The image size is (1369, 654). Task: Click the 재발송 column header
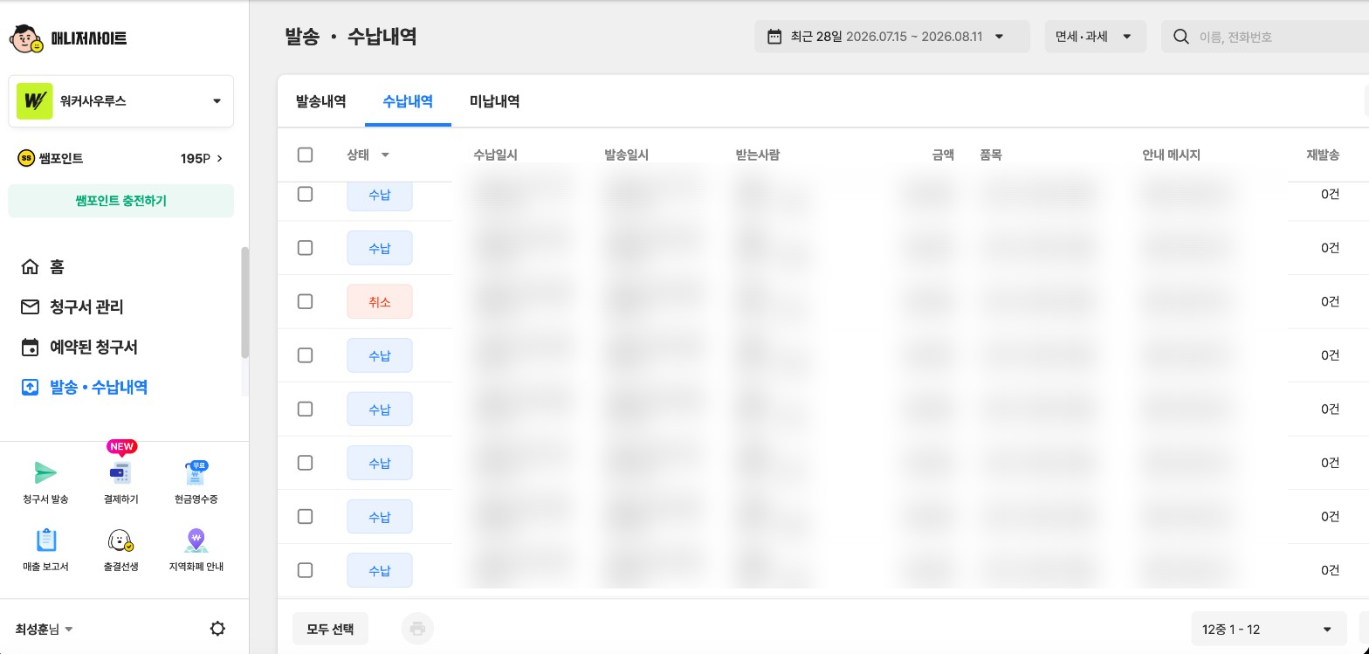(1323, 155)
